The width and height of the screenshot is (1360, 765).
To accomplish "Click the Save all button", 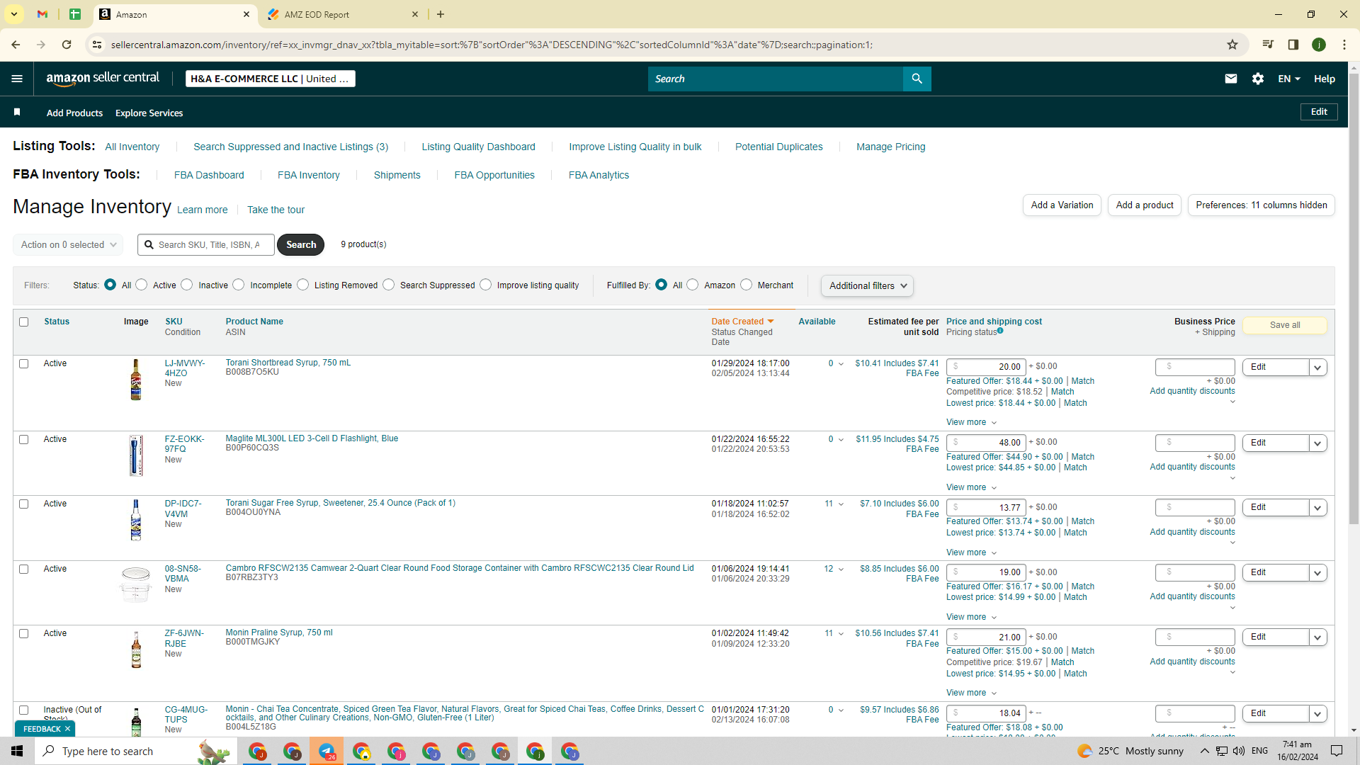I will (1285, 325).
